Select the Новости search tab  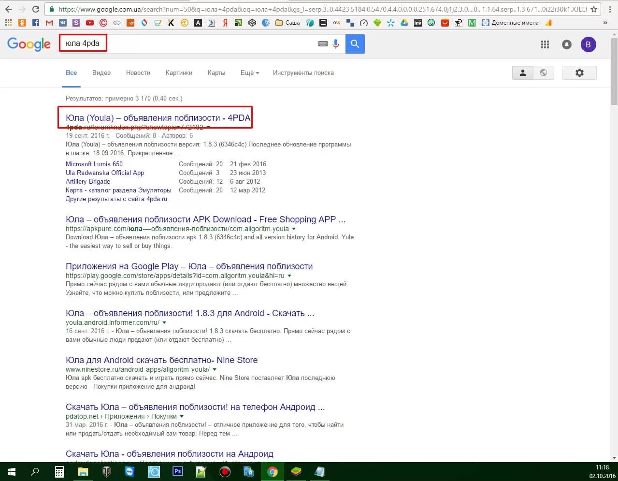(138, 73)
